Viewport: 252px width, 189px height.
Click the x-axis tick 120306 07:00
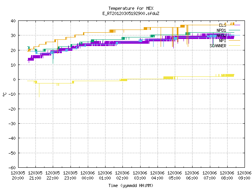pos(209,176)
